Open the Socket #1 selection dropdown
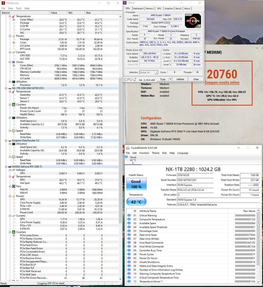Screen dimensions: 263x287 coord(148,72)
